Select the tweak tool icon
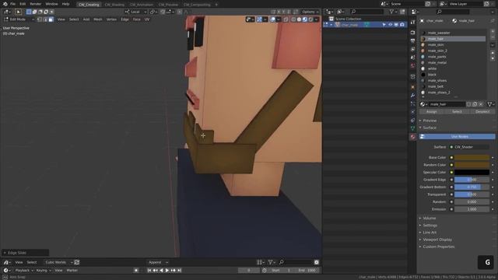 tap(18, 12)
